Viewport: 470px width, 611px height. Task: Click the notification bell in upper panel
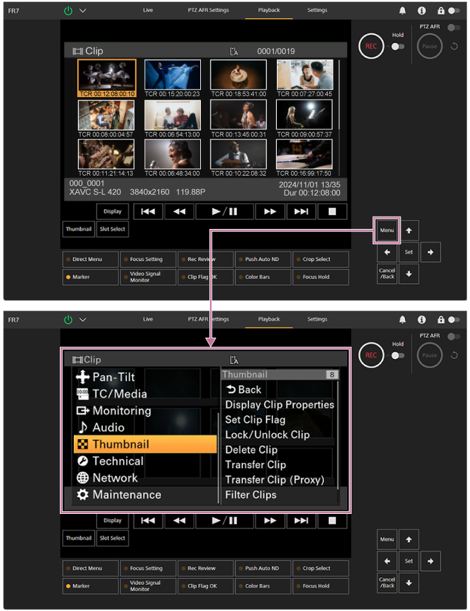402,11
